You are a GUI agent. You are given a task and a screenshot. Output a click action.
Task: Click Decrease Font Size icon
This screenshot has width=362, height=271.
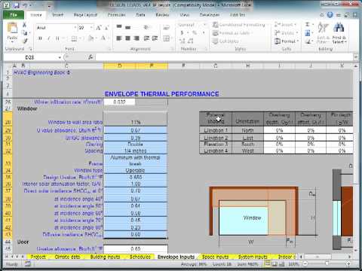click(106, 28)
